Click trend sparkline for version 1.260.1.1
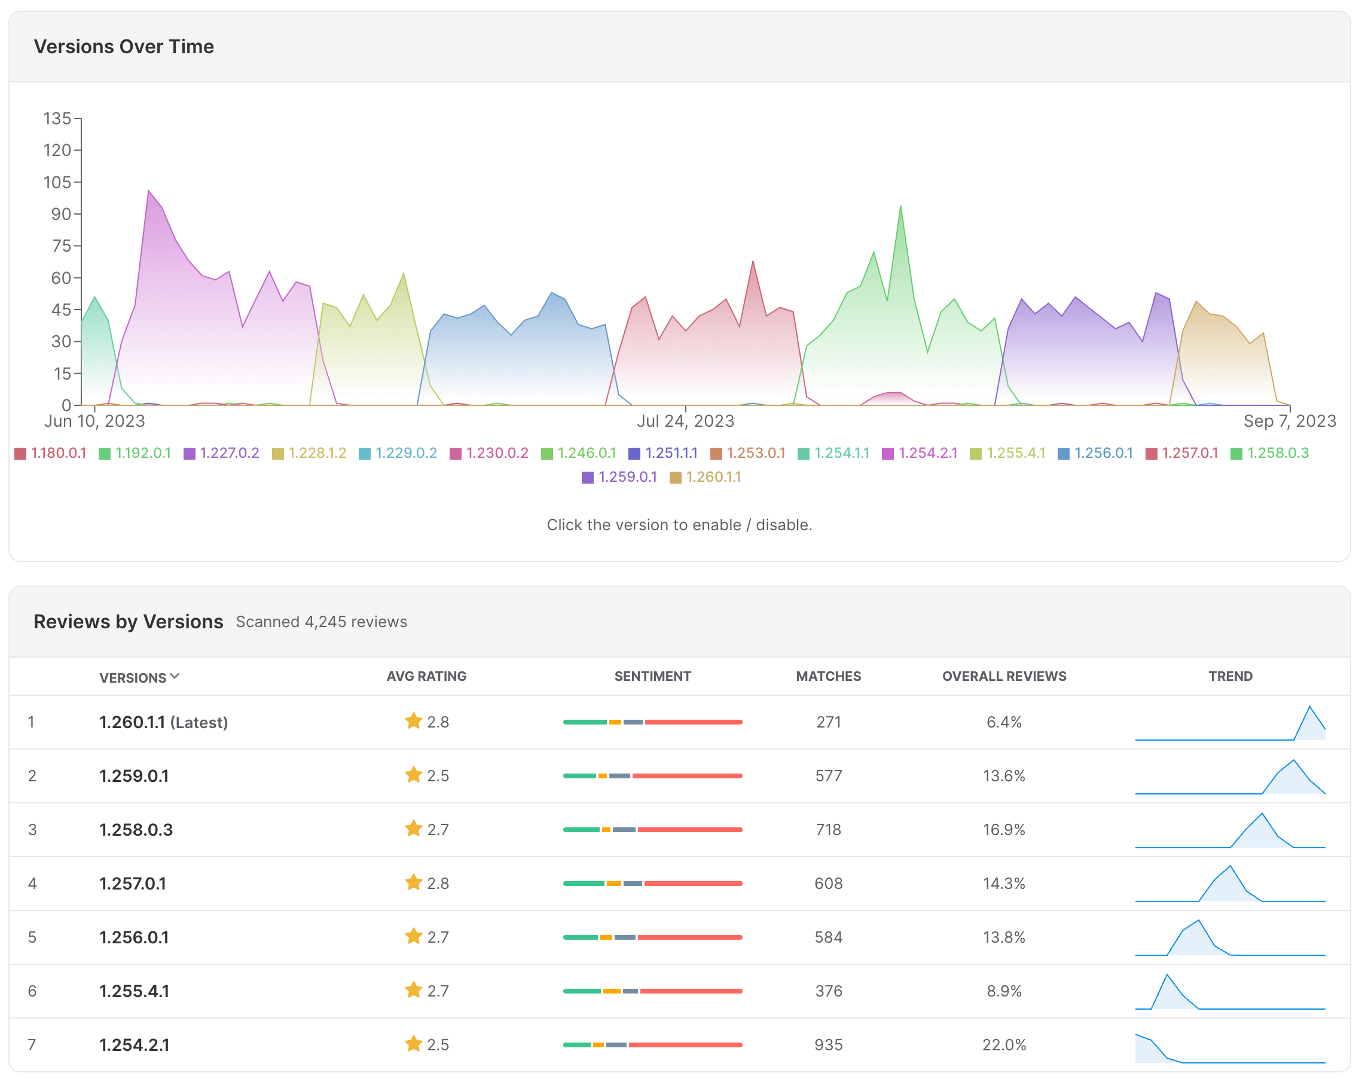Viewport: 1362px width, 1082px height. (x=1230, y=723)
